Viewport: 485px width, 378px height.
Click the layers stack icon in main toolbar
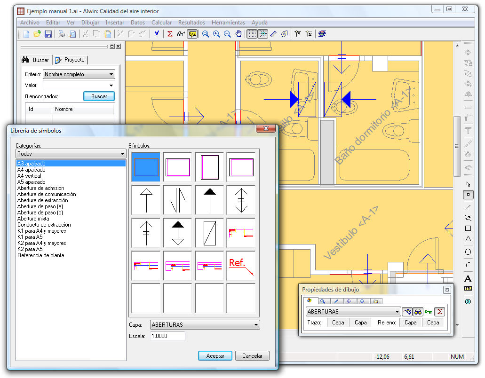coord(322,34)
